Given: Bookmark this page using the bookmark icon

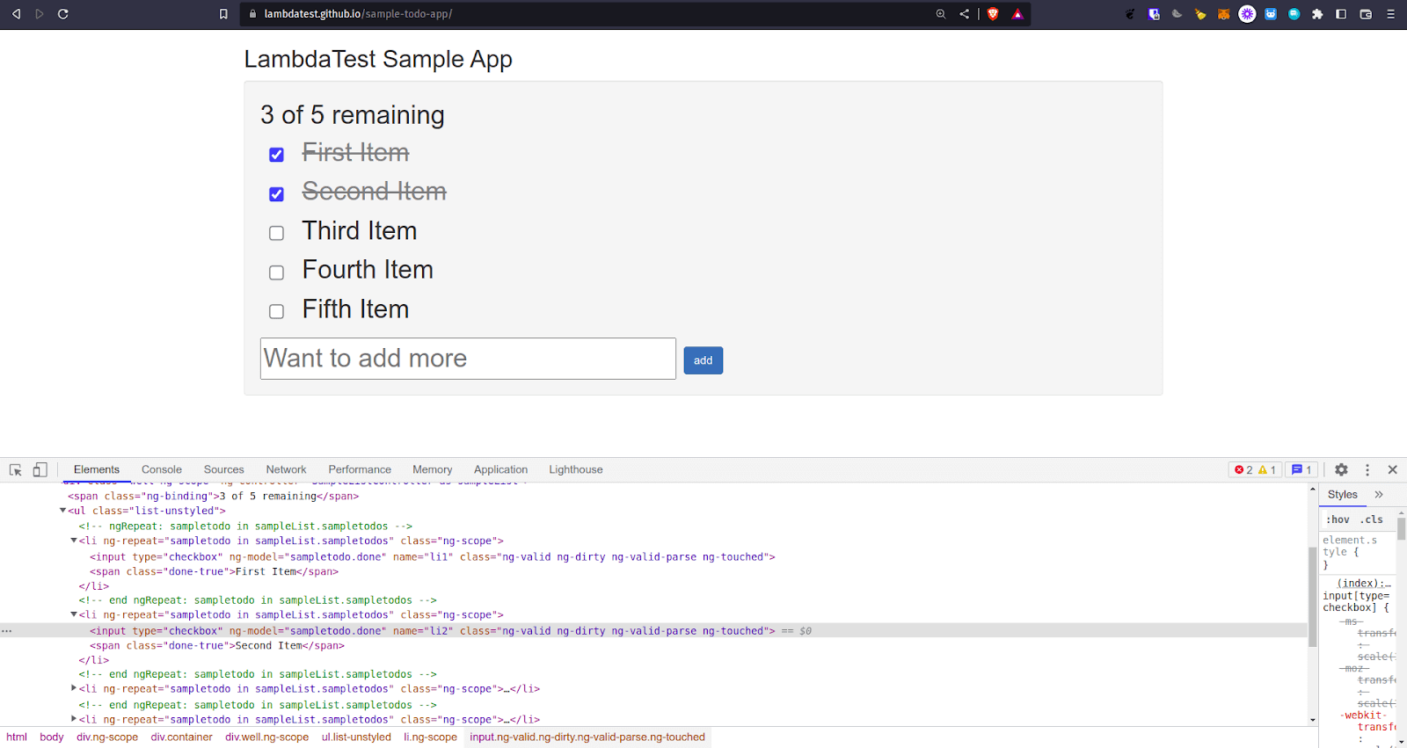Looking at the screenshot, I should [x=223, y=14].
